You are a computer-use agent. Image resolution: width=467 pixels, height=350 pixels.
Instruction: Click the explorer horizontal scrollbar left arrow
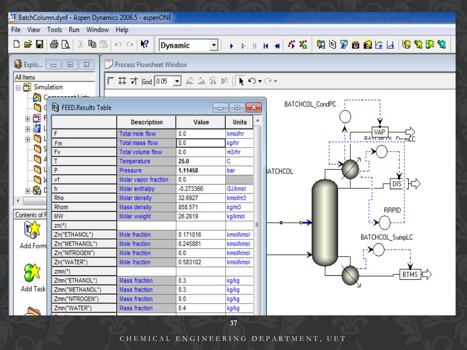point(18,201)
